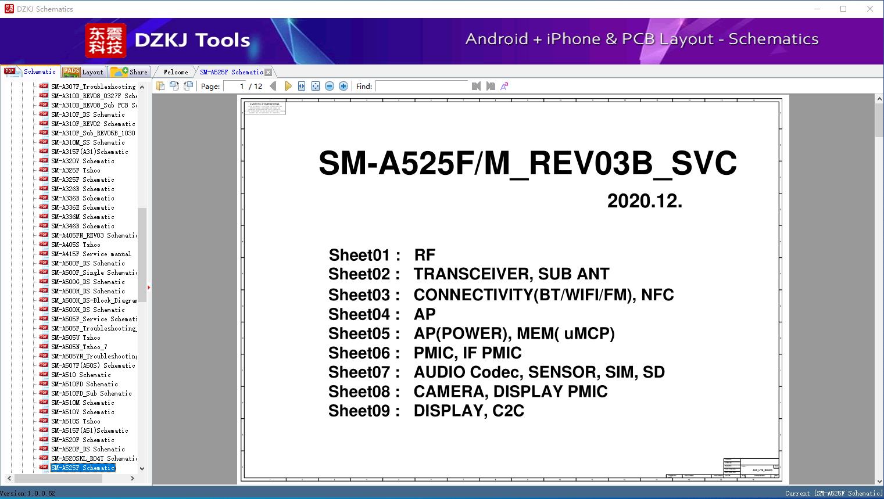
Task: Select highlighted SM-A525F Schematic tree item
Action: (x=83, y=468)
